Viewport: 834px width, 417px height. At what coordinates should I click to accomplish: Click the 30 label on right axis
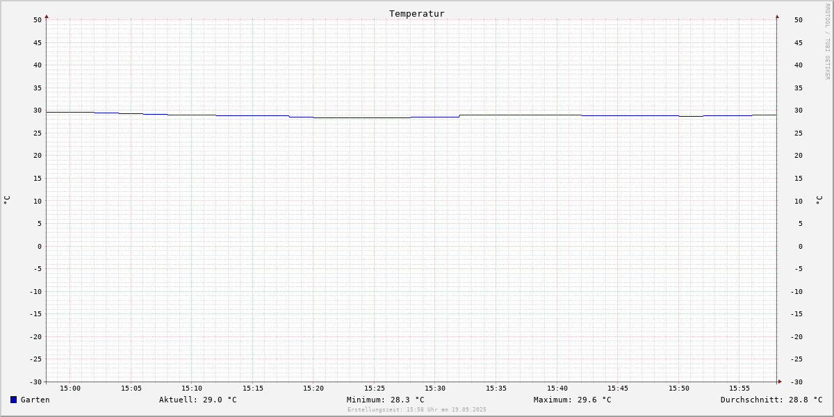[x=799, y=111]
